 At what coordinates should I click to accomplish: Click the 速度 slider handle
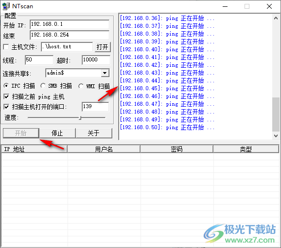pos(80,118)
